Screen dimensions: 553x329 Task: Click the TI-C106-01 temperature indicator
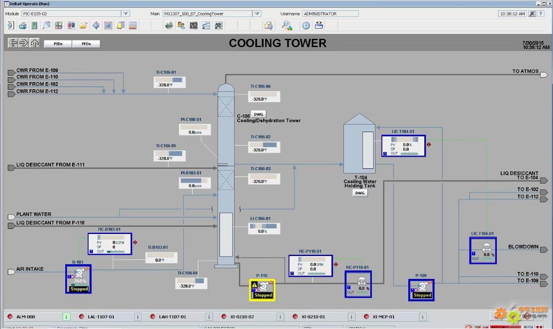pyautogui.click(x=170, y=82)
